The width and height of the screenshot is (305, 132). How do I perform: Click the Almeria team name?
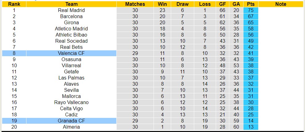pyautogui.click(x=71, y=127)
